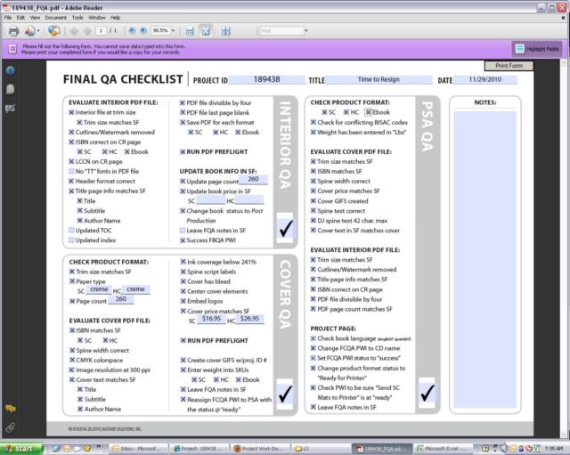Open the Pages panel in the sidebar
This screenshot has width=570, height=455.
click(10, 89)
